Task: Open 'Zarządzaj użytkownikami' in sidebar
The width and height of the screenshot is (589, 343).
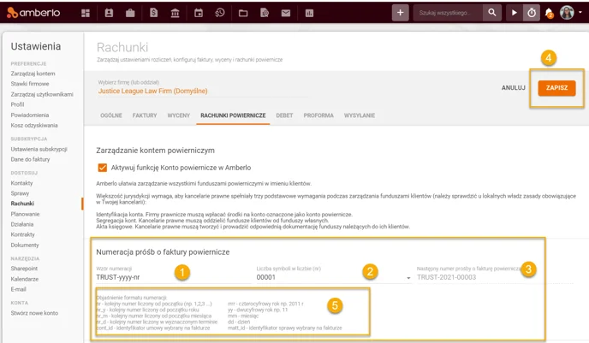Action: (42, 94)
